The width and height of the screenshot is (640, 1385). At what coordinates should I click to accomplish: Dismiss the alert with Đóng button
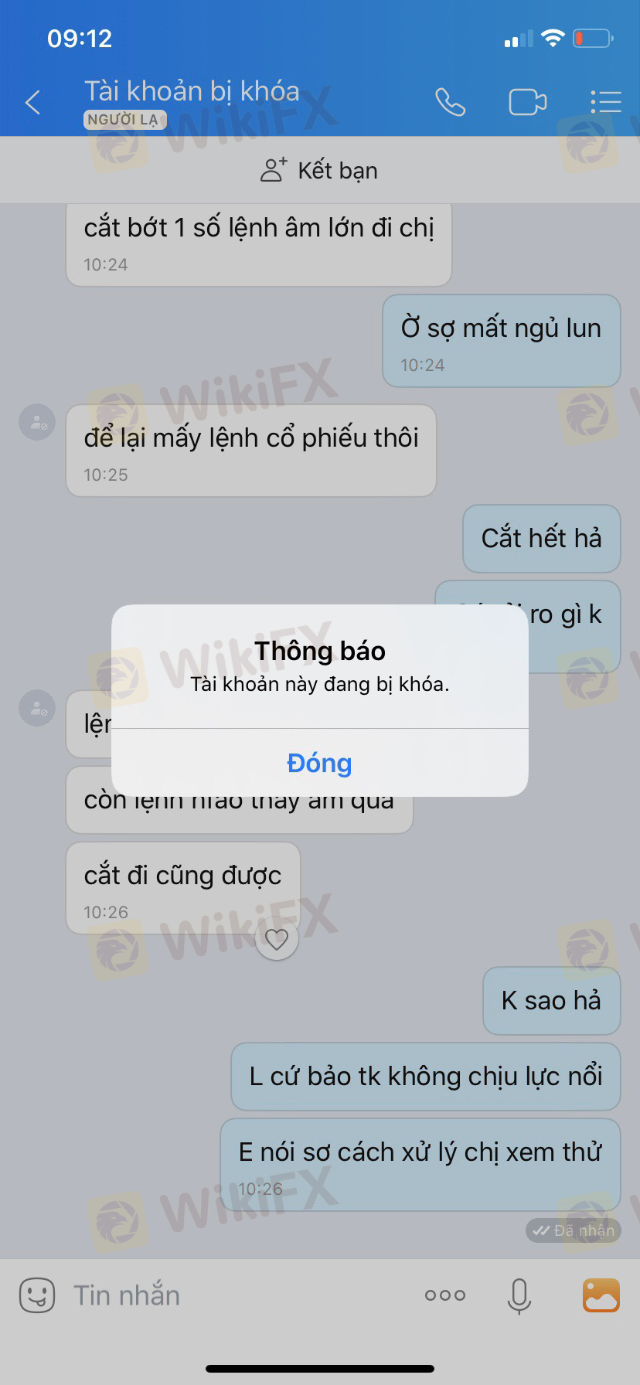pos(320,763)
